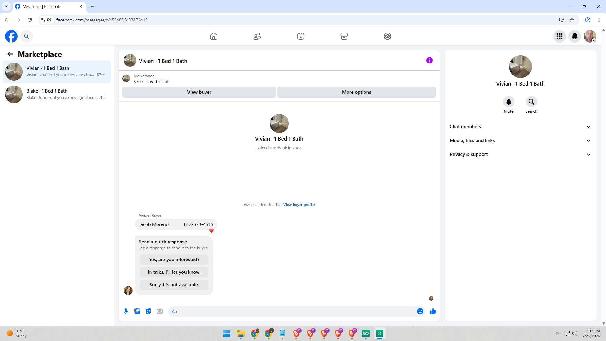
Task: Mute the Vivian conversation
Action: coord(509,102)
